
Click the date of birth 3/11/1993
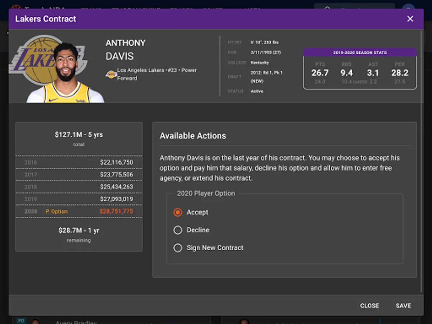click(266, 53)
